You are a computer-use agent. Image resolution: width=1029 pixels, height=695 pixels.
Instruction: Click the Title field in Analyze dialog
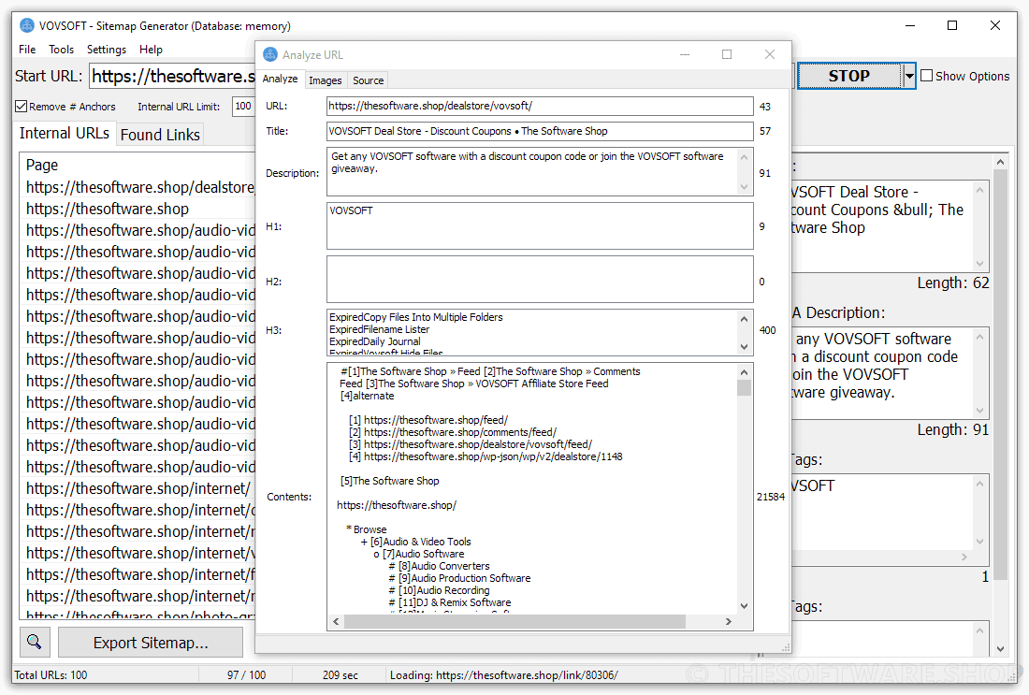click(540, 131)
